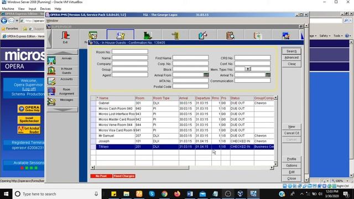Click the Search button
This screenshot has height=199, width=354.
coord(291,51)
